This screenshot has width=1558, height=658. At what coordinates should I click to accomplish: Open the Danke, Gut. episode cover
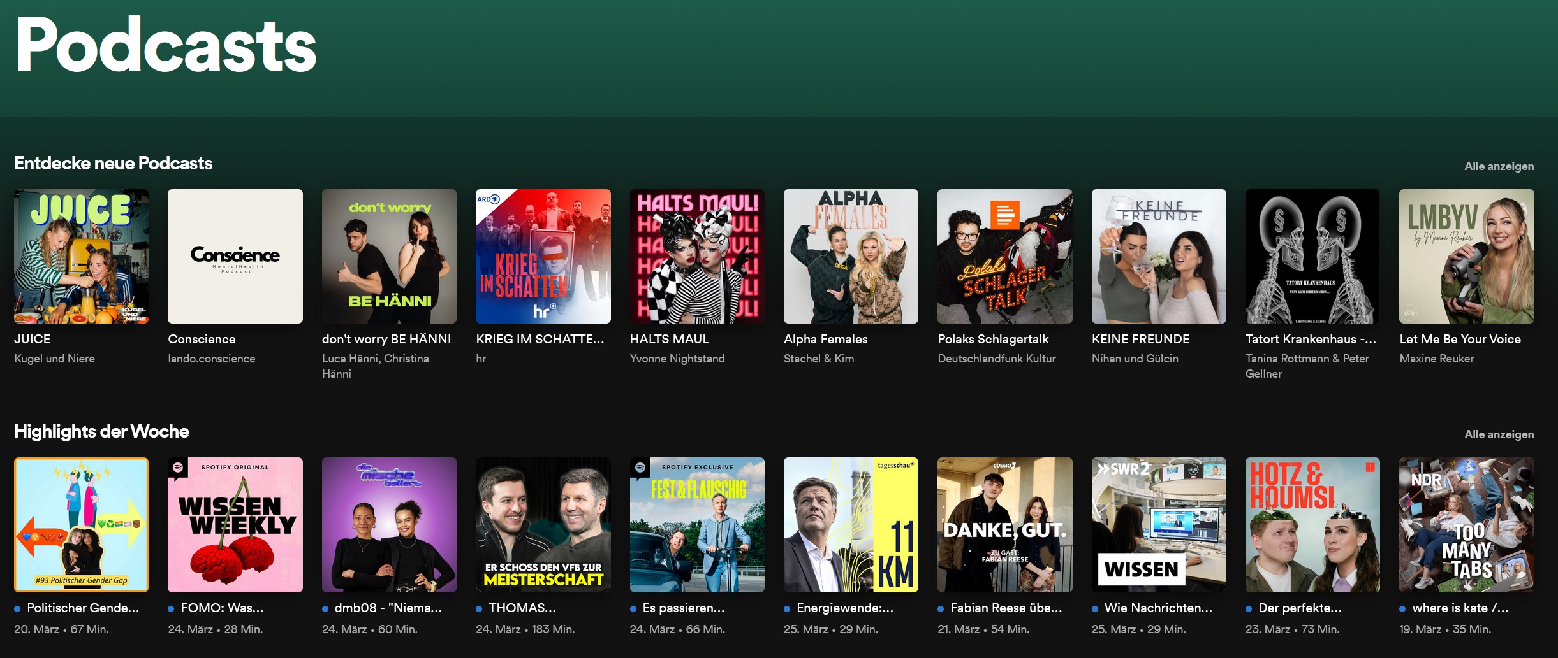tap(1005, 525)
